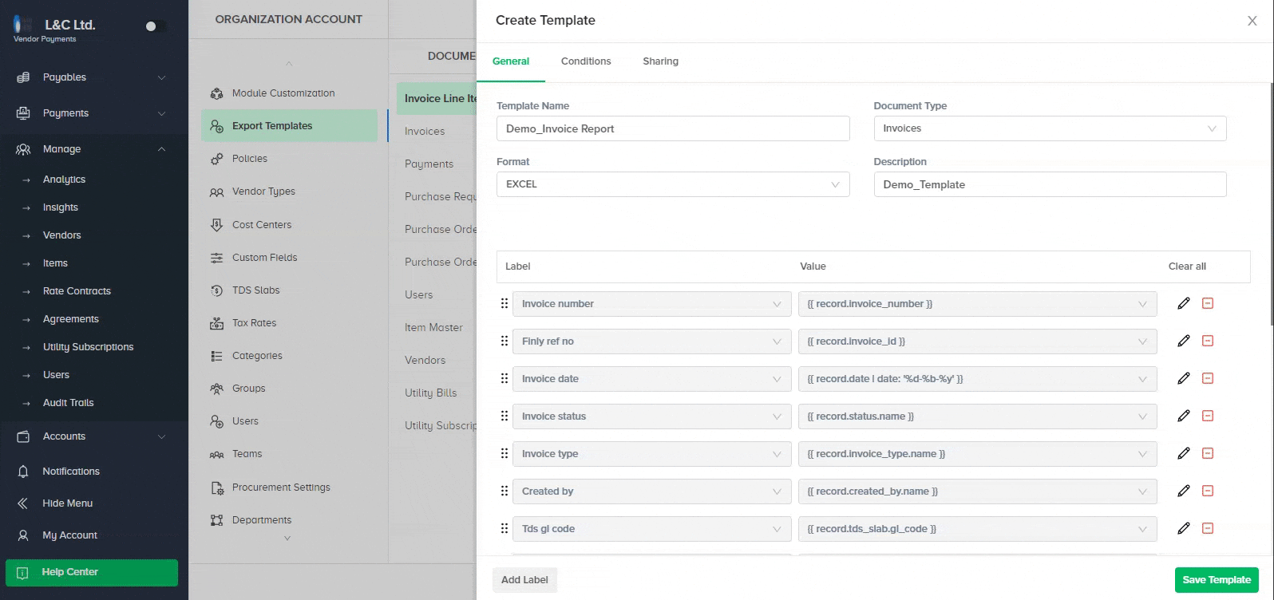Click the Departments icon in settings list

coord(216,520)
